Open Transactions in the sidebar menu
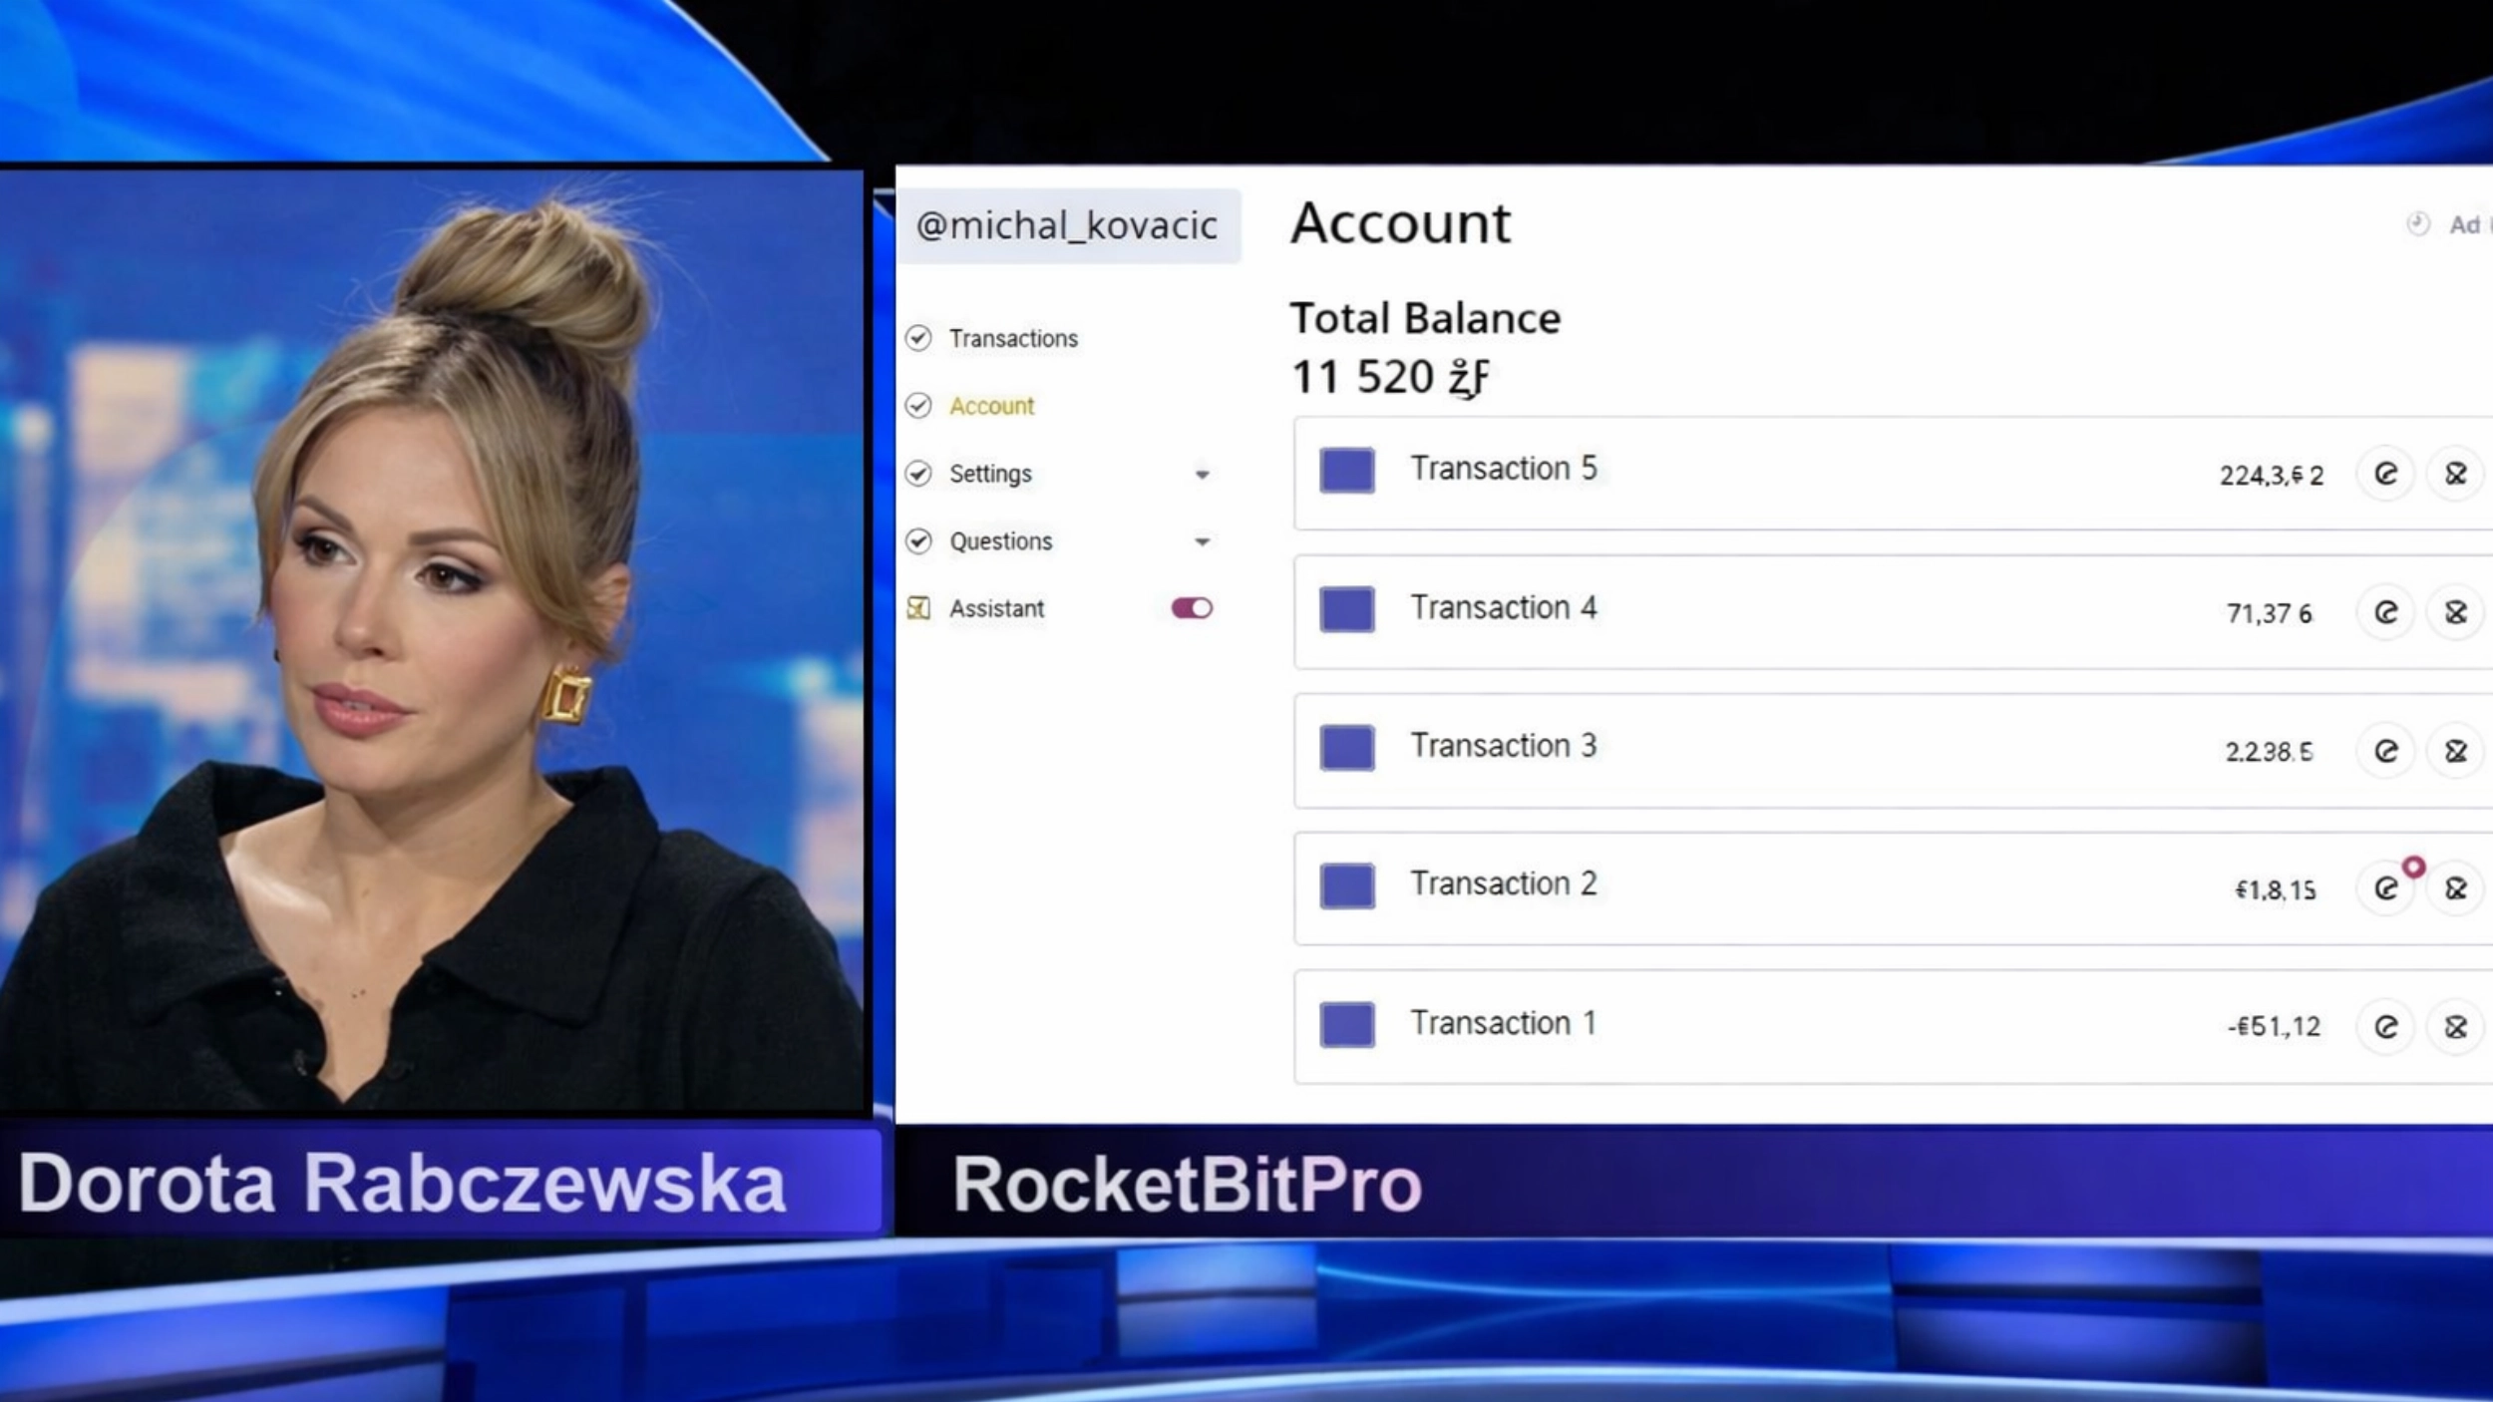 point(1013,339)
